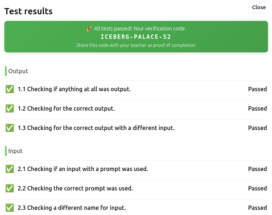
Task: Click green checkmark for test 2.1
Action: click(x=10, y=169)
